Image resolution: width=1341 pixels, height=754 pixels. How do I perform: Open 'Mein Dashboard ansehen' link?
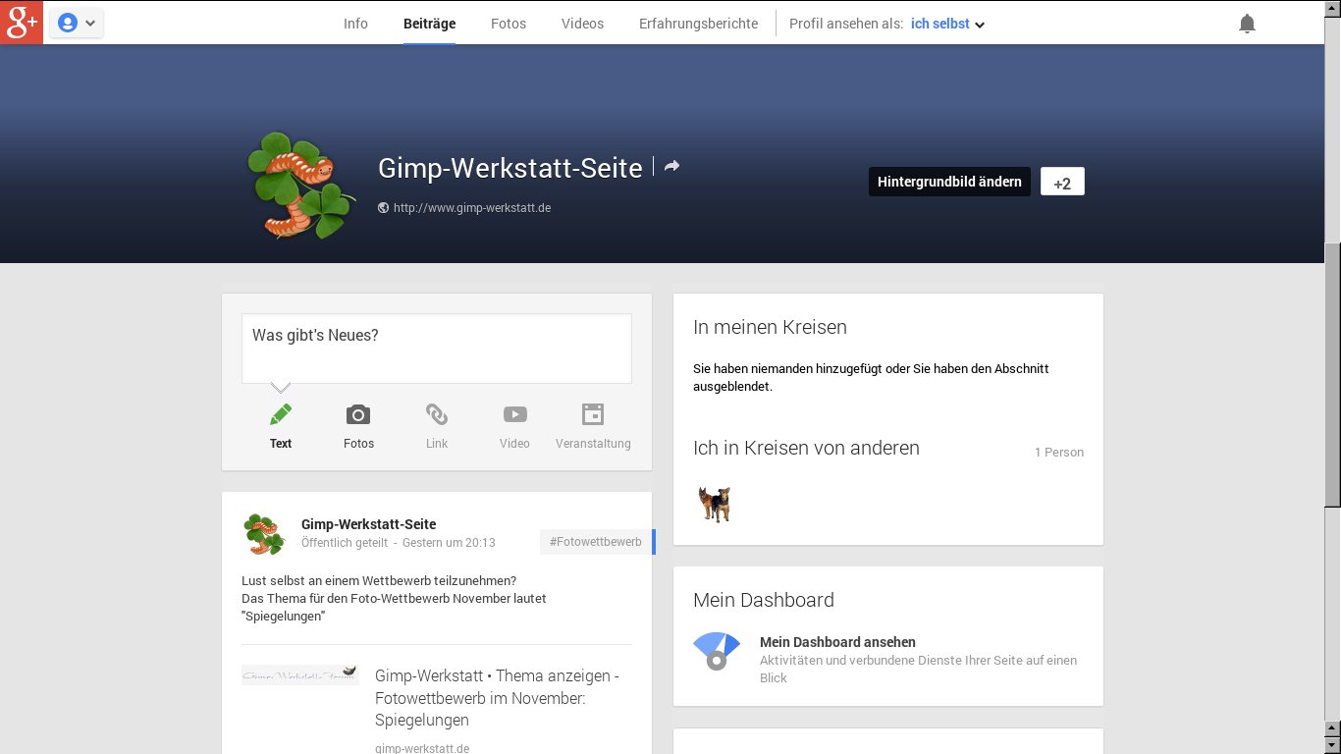[837, 642]
